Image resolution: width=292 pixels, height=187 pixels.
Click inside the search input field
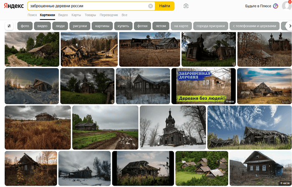click(88, 6)
